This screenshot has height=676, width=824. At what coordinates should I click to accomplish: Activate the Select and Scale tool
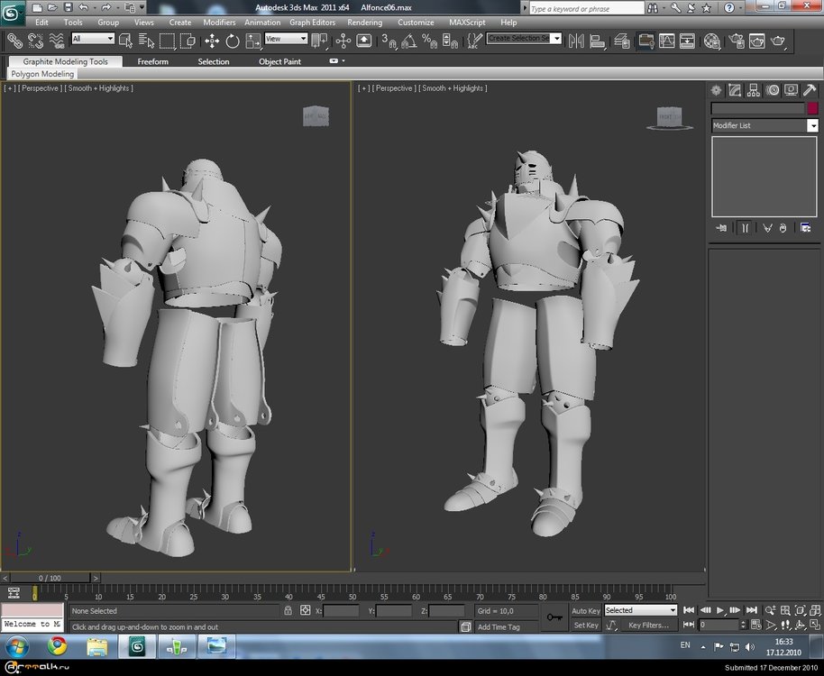(252, 41)
